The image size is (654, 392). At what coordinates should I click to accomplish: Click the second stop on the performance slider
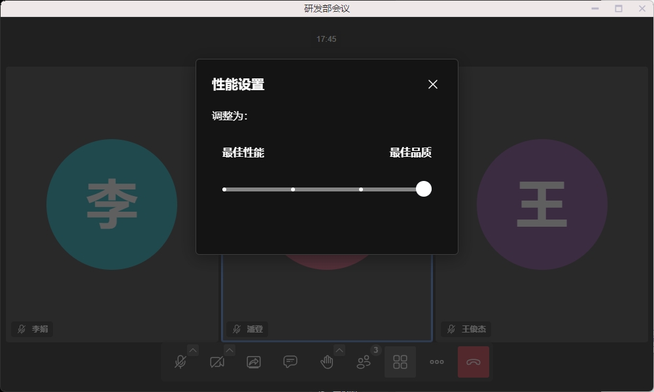pyautogui.click(x=293, y=189)
